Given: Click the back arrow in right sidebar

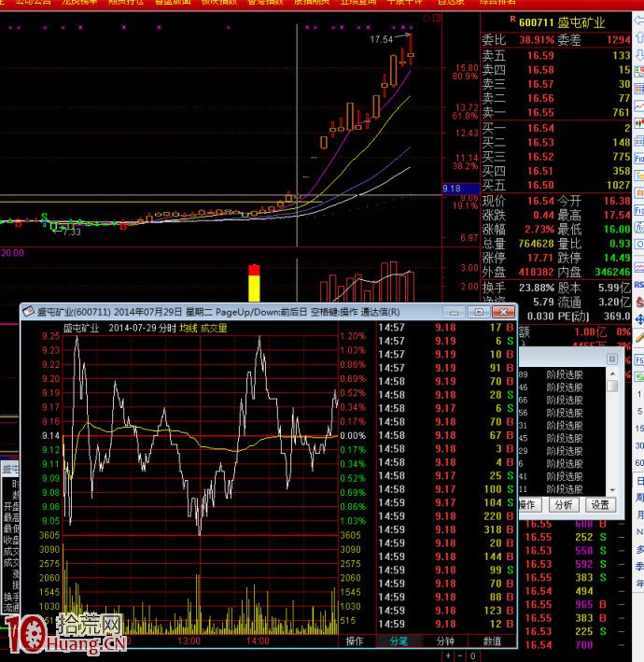Looking at the screenshot, I should [x=639, y=20].
